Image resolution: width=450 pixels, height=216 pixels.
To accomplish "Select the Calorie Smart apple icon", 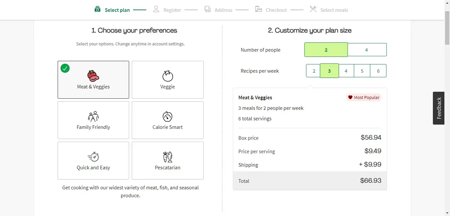I will [x=168, y=116].
